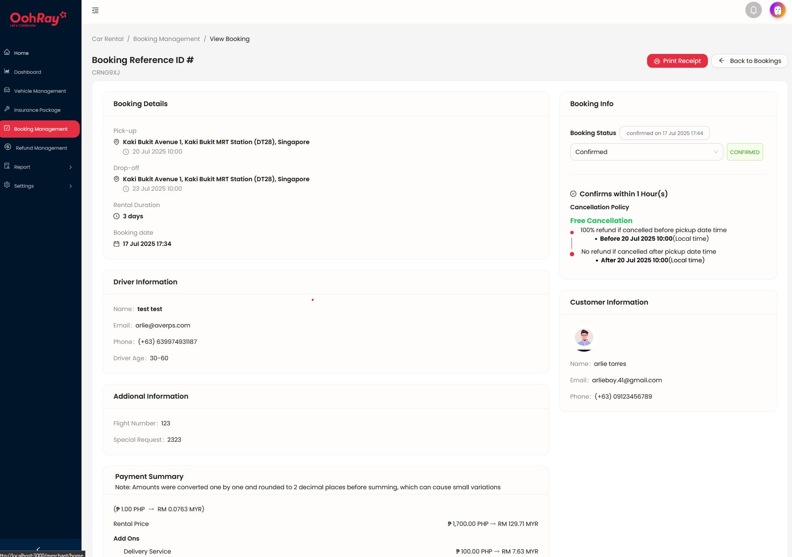Image resolution: width=792 pixels, height=557 pixels.
Task: Open the Confirmed booking status dropdown
Action: (646, 152)
